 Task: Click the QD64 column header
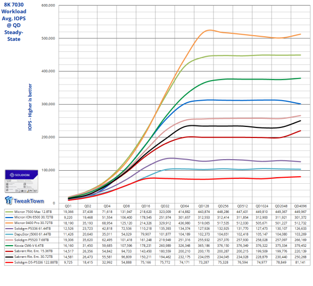click(x=184, y=206)
